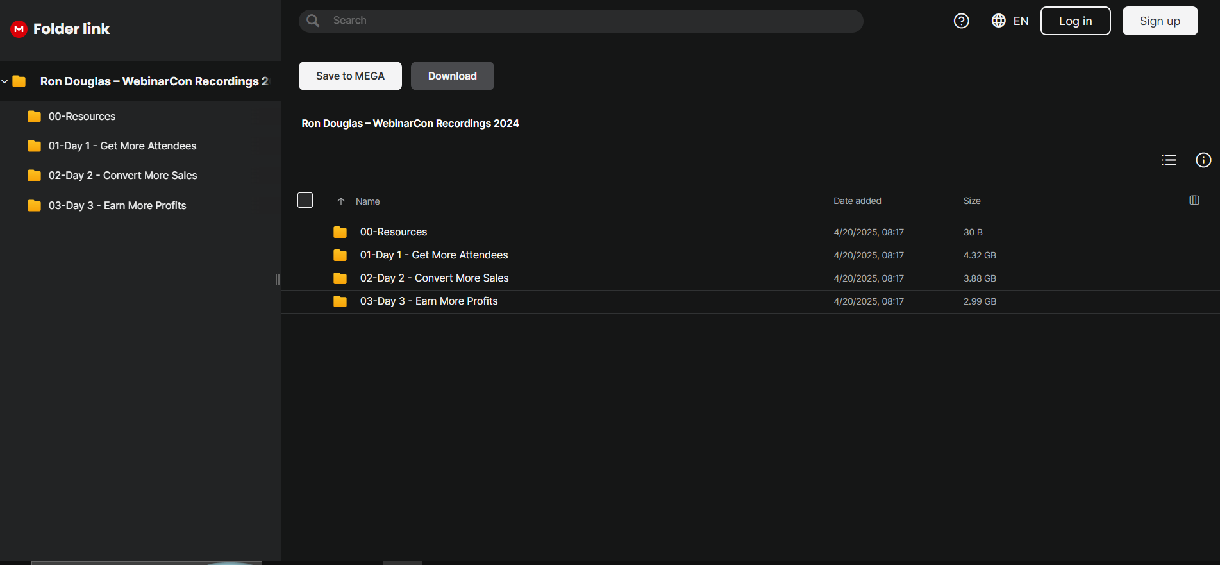The image size is (1220, 565).
Task: Open the EN language selector
Action: pos(1021,21)
